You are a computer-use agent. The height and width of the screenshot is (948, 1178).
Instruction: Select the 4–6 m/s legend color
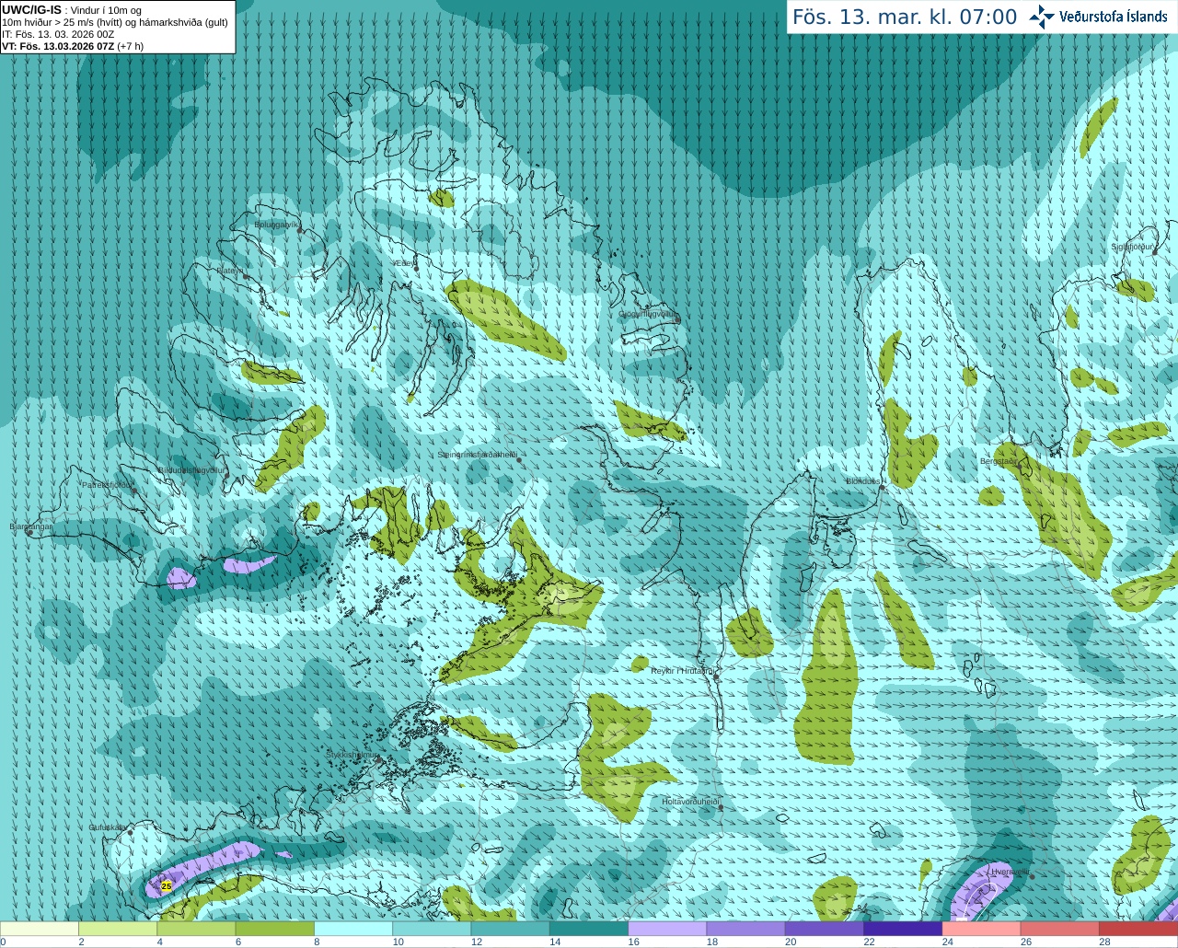pyautogui.click(x=196, y=929)
